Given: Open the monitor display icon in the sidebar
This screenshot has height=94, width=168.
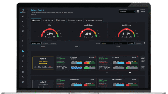Looking at the screenshot, I should (x=23, y=31).
